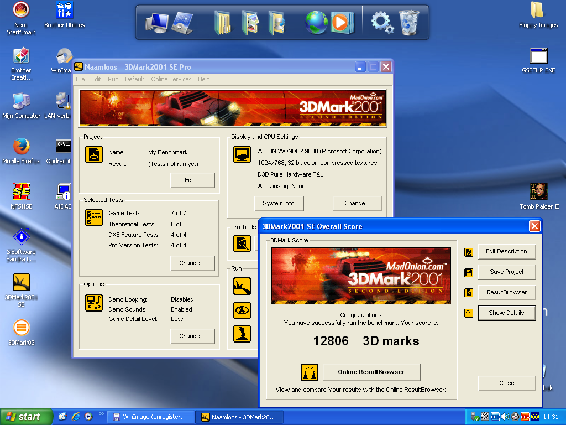Click the Project icon in 3DMark window
The width and height of the screenshot is (566, 425).
click(94, 154)
